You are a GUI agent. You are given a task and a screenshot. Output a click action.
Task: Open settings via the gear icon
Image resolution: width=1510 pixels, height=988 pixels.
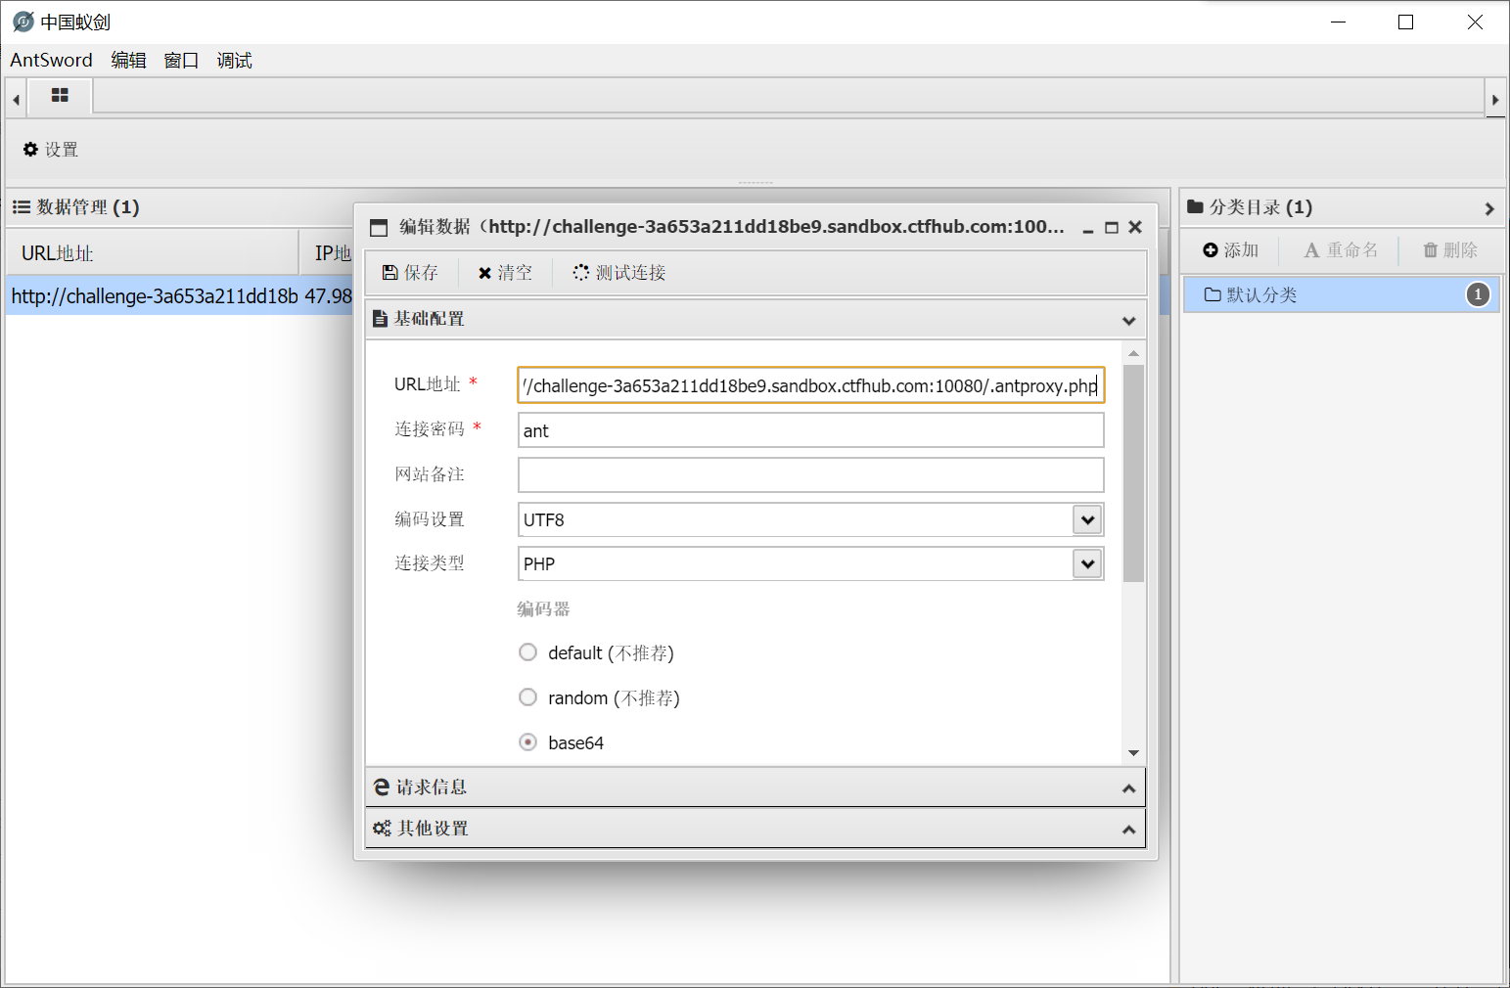pos(30,149)
